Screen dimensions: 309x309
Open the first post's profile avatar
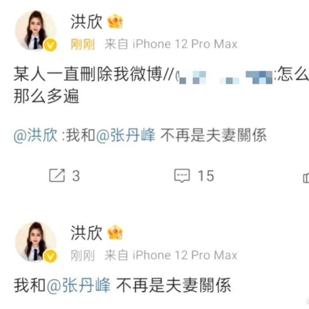[36, 30]
